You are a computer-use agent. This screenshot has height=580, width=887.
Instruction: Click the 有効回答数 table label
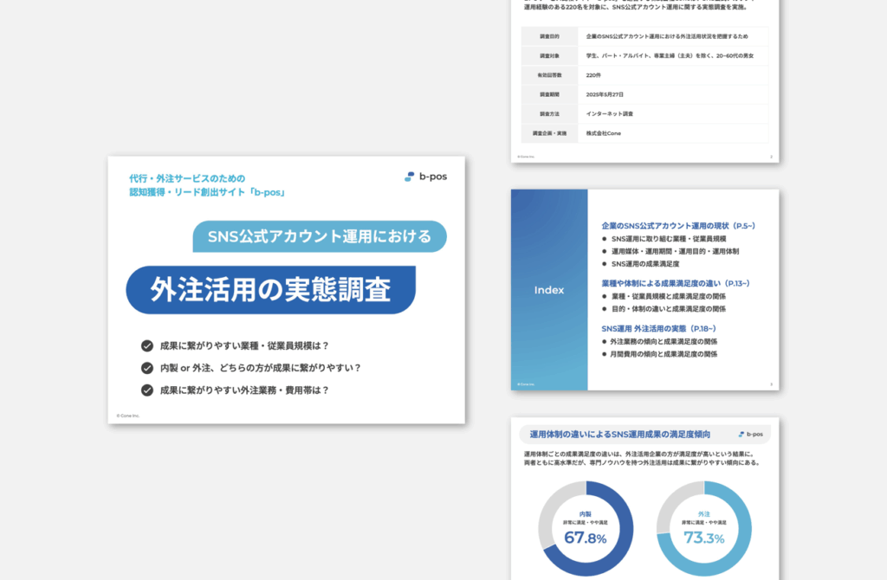[549, 75]
